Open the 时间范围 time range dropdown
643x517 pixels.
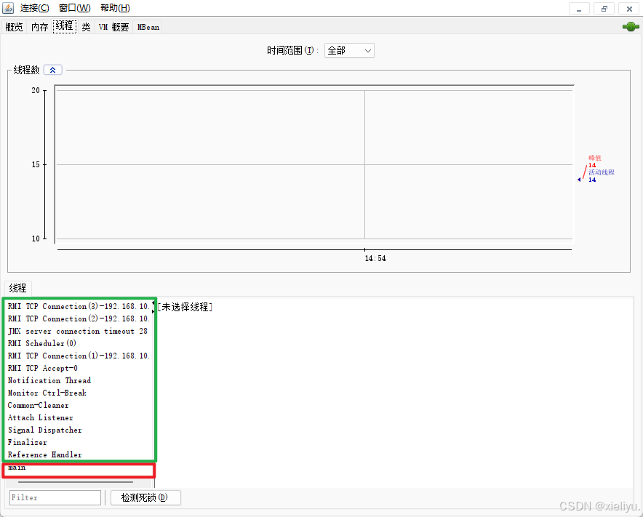pyautogui.click(x=349, y=50)
